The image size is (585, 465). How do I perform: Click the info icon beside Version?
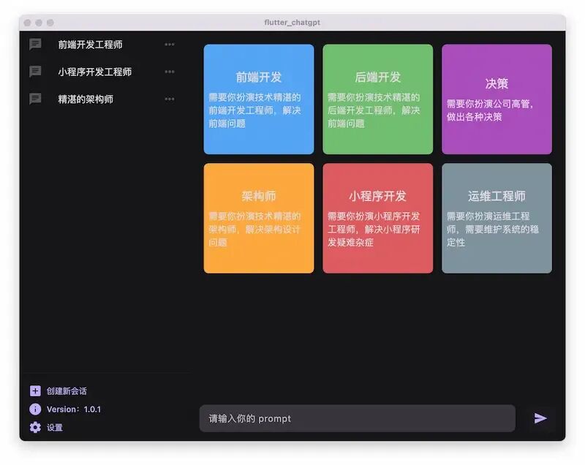coord(35,409)
